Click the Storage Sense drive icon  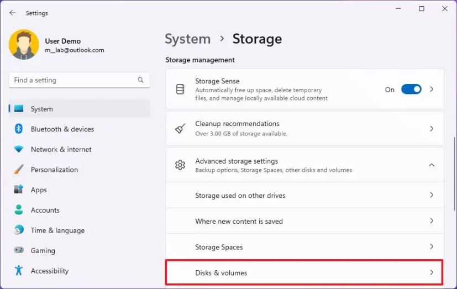pos(180,89)
